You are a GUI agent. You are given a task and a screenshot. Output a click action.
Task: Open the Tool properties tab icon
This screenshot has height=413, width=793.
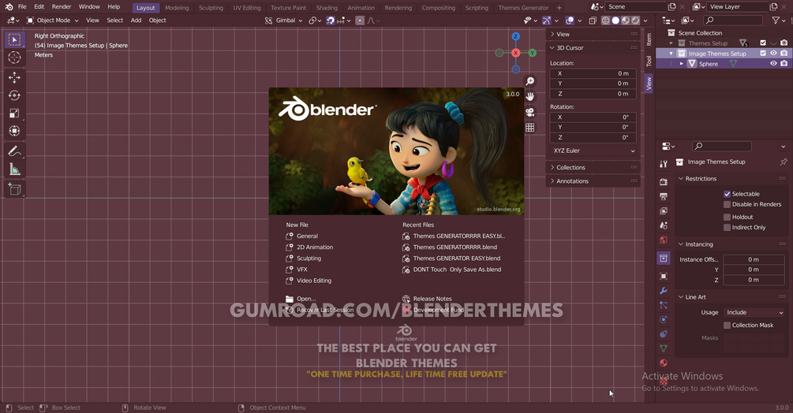664,164
